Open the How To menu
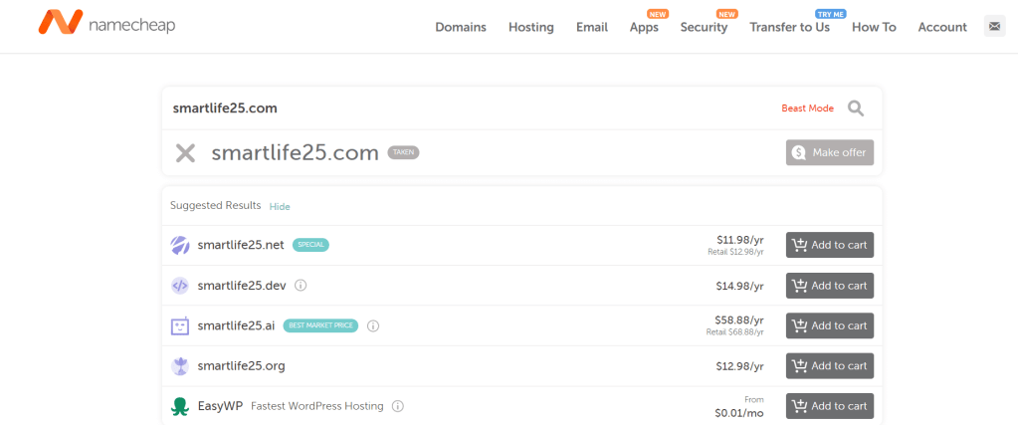Viewport: 1018px width, 425px height. (874, 27)
